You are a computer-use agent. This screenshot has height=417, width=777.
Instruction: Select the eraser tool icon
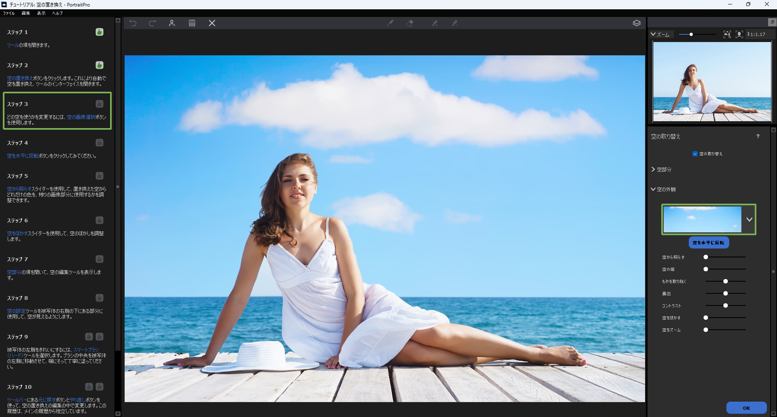[x=410, y=23]
